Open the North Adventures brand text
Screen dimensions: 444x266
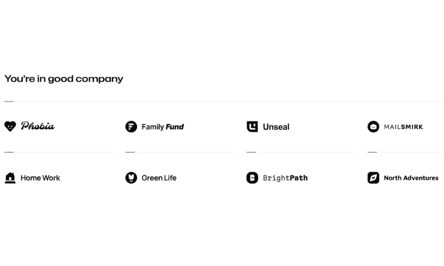point(411,178)
